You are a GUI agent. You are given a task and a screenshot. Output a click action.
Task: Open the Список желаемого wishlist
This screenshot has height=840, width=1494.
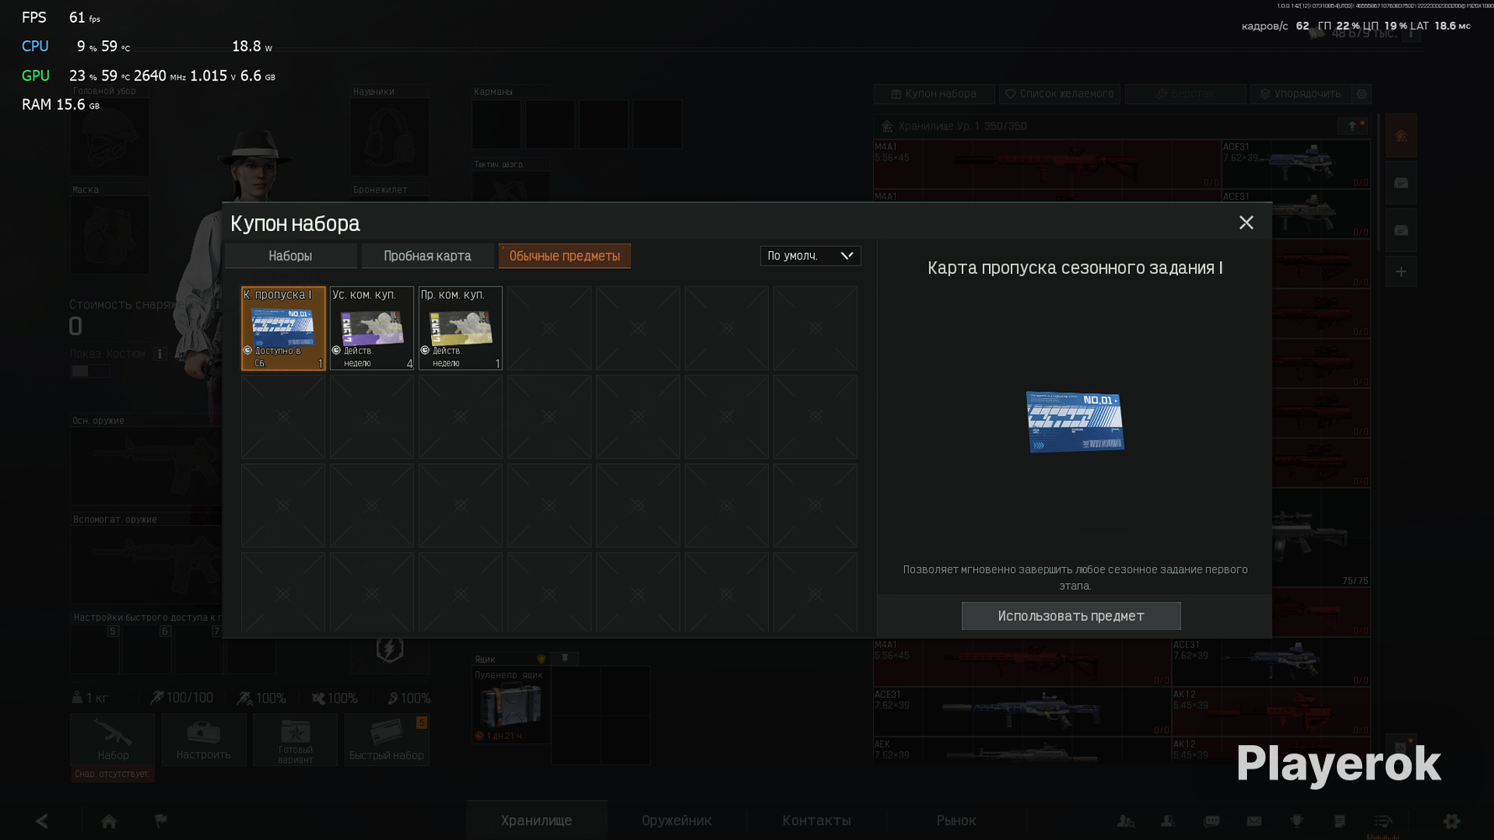pos(1060,94)
